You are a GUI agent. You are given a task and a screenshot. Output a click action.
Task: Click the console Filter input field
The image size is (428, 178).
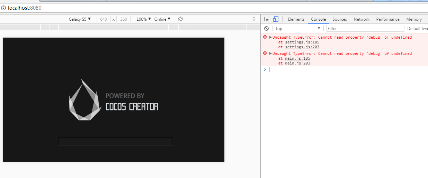[x=365, y=29]
